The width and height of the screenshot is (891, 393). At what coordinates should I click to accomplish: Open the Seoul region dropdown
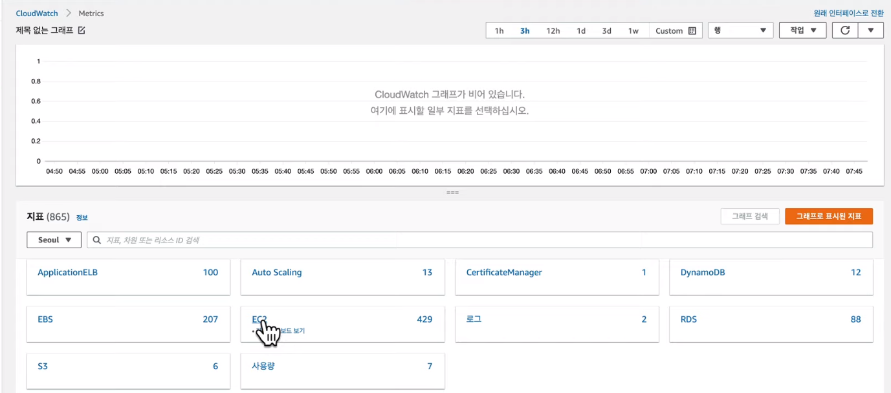click(x=54, y=240)
